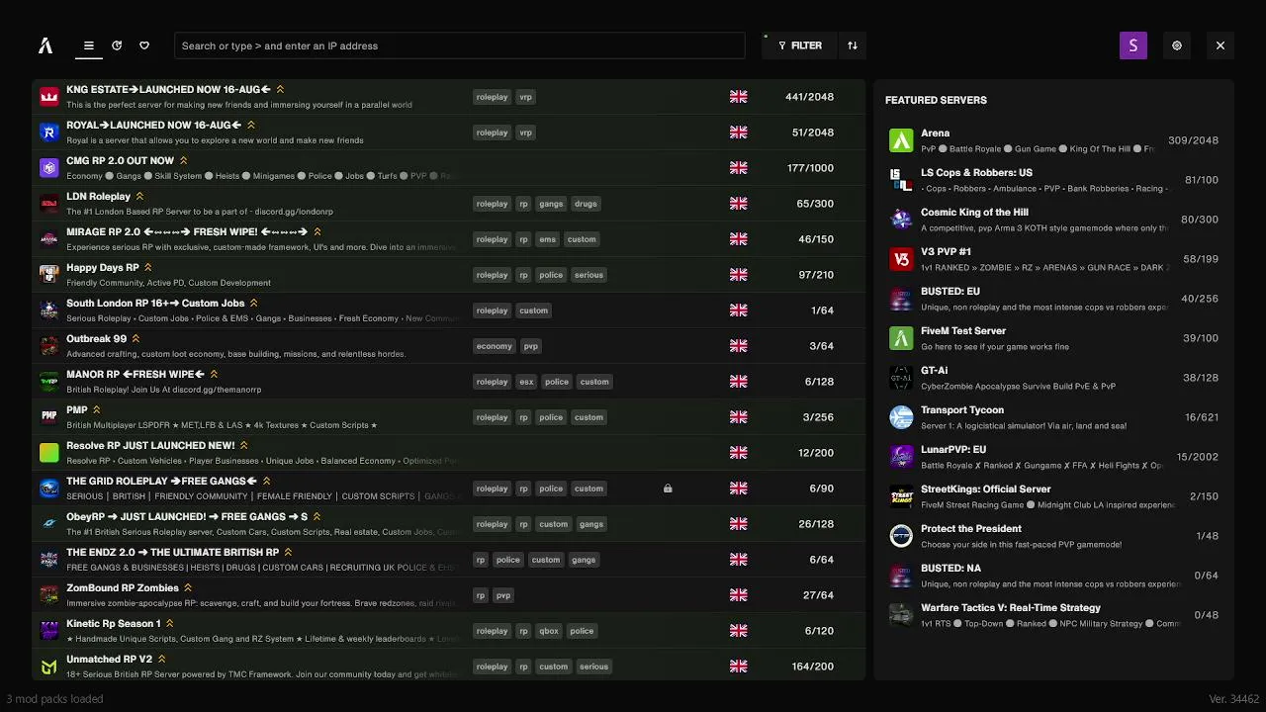Open Protect the President server

coord(1053,536)
